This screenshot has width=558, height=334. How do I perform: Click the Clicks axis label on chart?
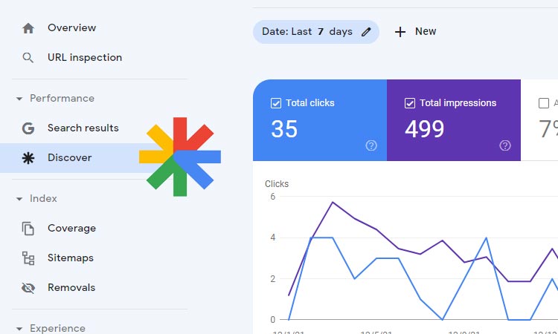pyautogui.click(x=277, y=184)
